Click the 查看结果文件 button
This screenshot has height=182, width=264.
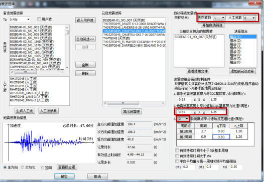(x=198, y=71)
